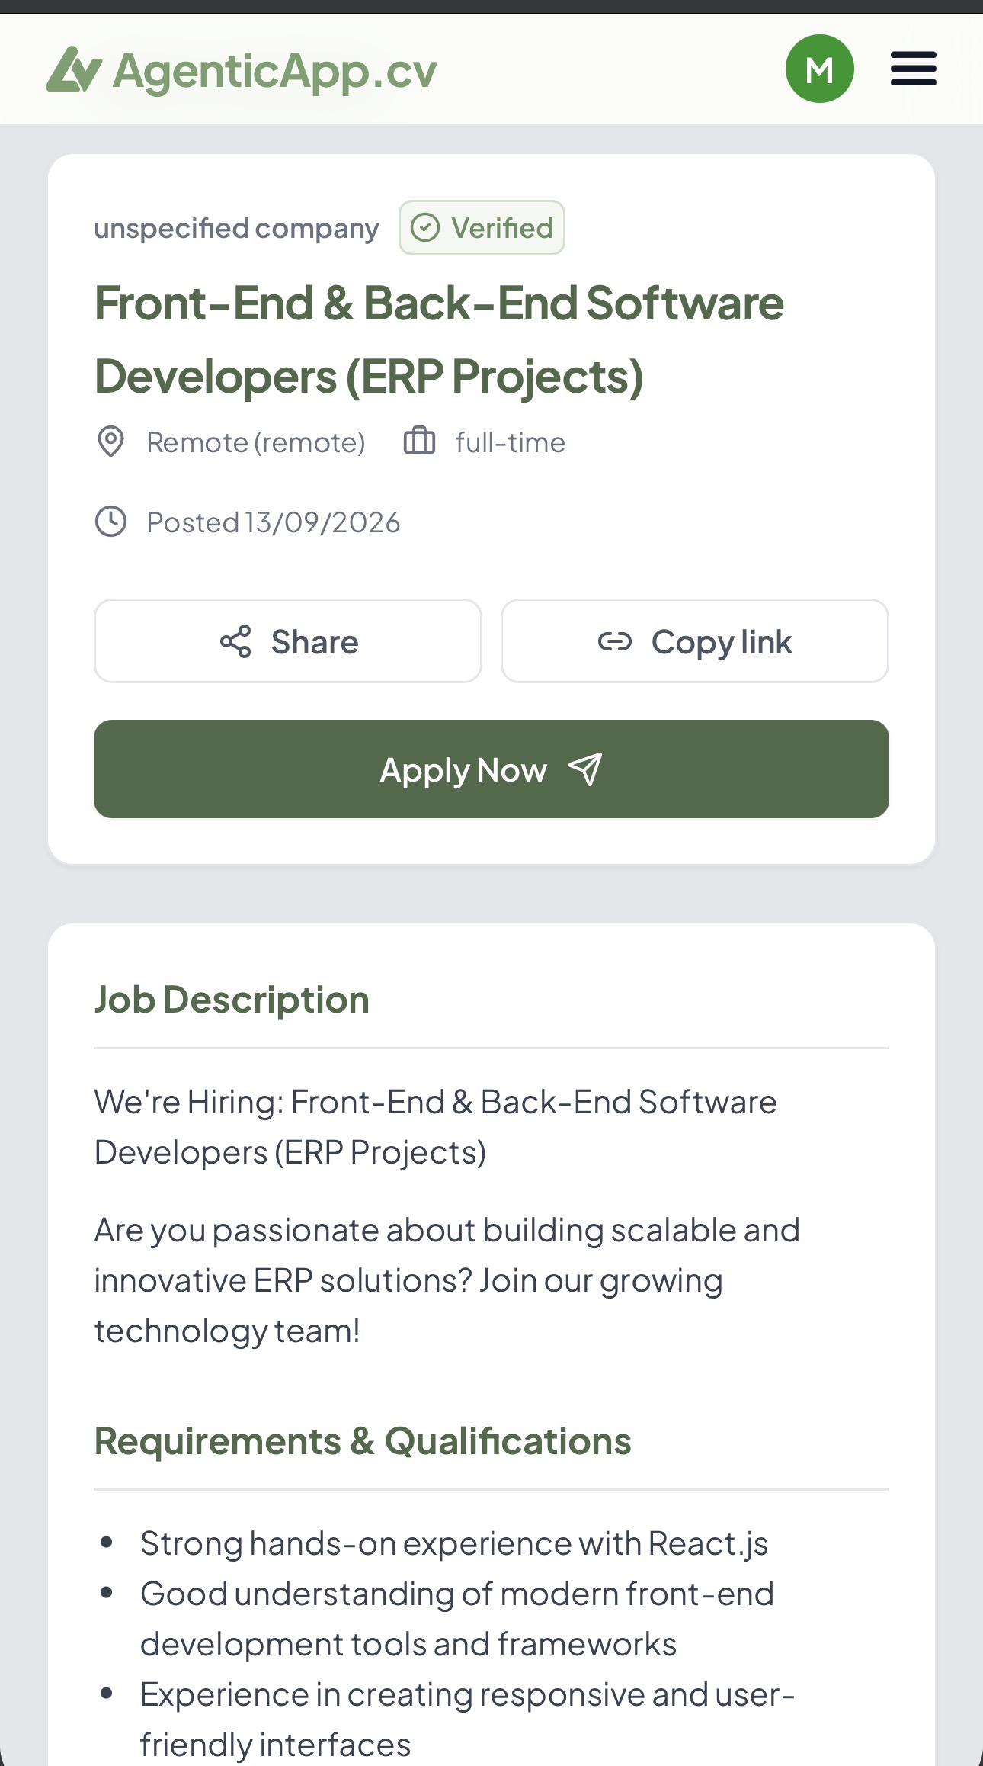Click the share nodes icon
The height and width of the screenshot is (1766, 983).
(x=235, y=641)
